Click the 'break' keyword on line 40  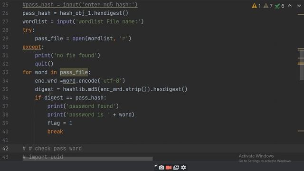(55, 132)
